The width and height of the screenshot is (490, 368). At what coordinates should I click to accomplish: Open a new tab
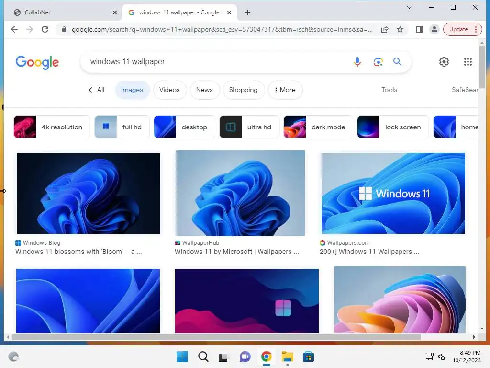[x=247, y=12]
